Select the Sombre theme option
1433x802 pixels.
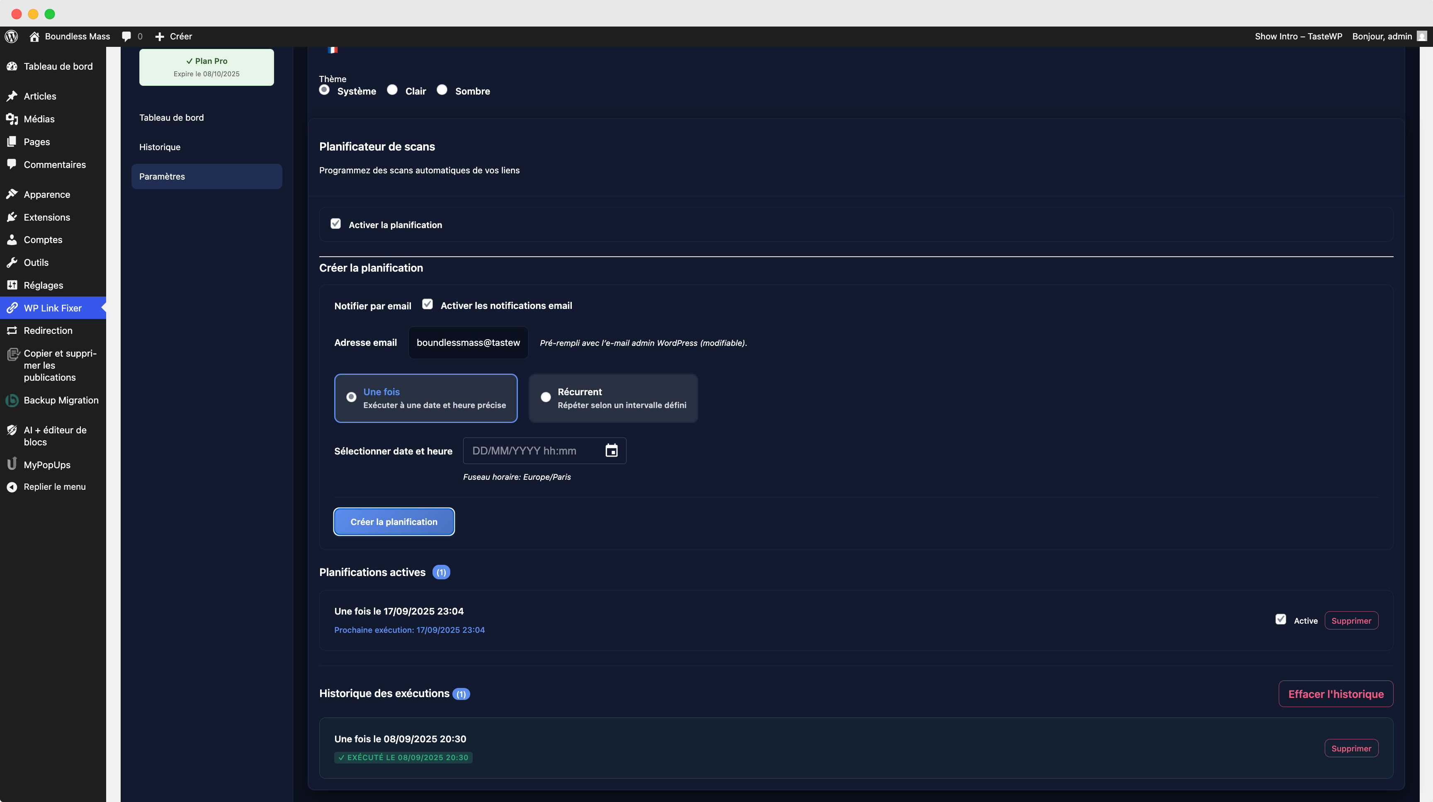click(x=442, y=90)
